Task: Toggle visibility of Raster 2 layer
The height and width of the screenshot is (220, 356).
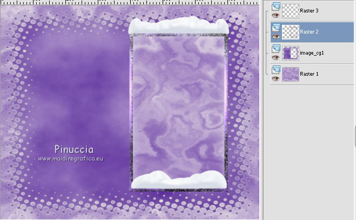Action: point(276,37)
